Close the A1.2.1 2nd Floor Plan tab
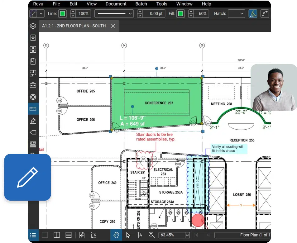The height and width of the screenshot is (243, 297). pos(113,26)
